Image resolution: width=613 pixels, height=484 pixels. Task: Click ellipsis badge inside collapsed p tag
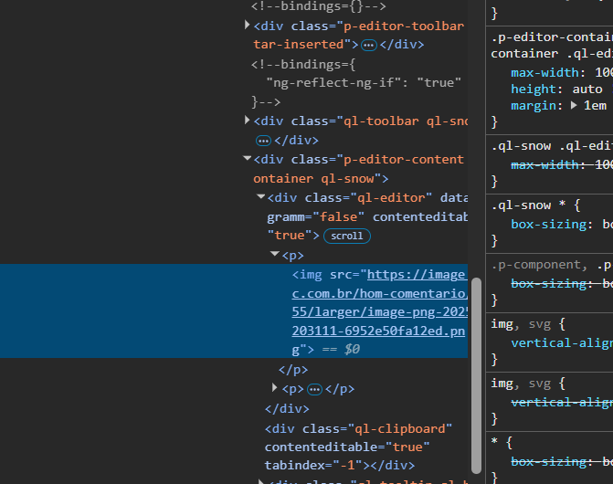click(314, 389)
